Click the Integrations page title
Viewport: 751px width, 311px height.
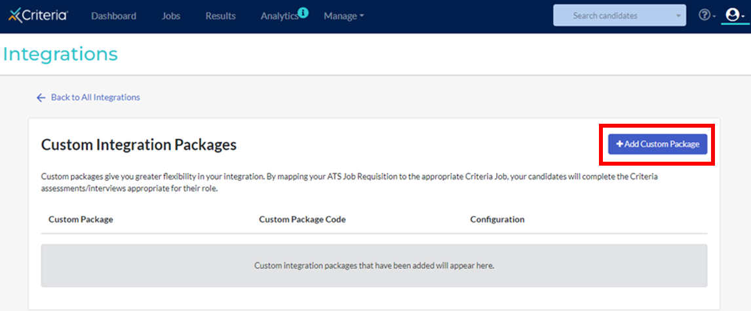point(60,54)
